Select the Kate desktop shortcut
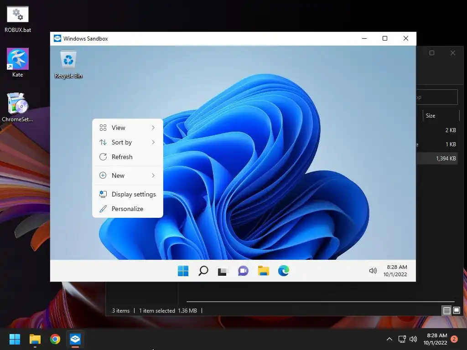This screenshot has width=467, height=350. point(18,63)
